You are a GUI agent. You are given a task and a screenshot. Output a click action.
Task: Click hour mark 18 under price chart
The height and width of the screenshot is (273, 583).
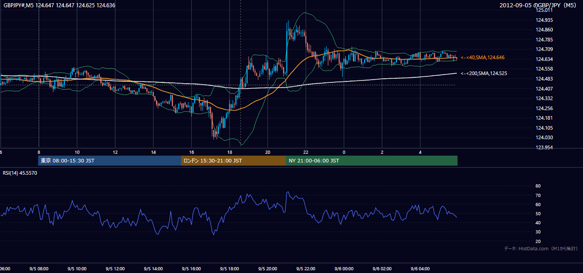point(229,152)
